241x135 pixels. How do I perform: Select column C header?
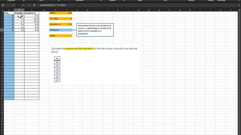click(32, 10)
